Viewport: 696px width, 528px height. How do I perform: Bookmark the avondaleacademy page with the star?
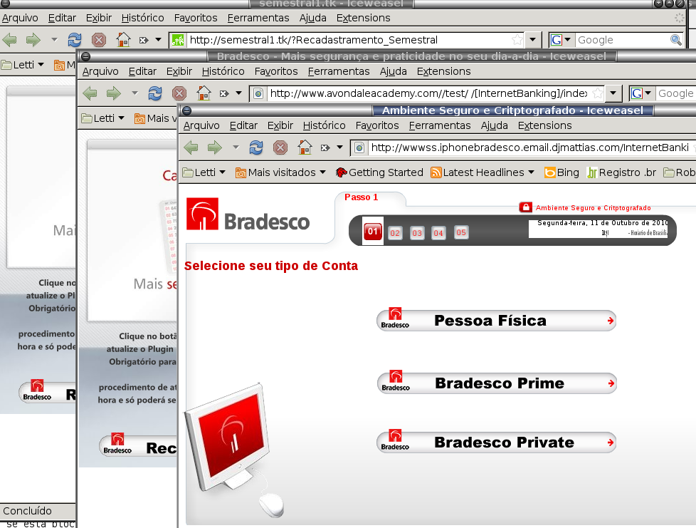[x=598, y=93]
